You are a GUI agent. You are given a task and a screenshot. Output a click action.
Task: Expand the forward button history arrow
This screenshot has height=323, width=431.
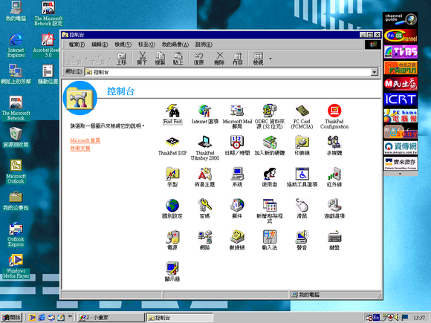click(110, 59)
